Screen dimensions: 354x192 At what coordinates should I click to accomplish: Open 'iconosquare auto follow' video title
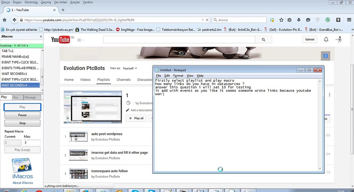[110, 171]
